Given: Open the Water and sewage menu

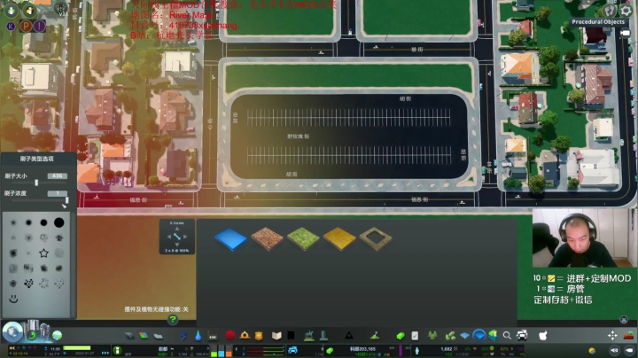Looking at the screenshot, I should coord(198,336).
